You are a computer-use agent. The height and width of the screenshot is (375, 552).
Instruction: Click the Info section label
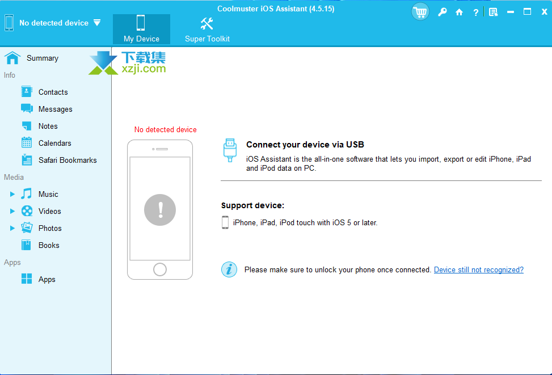tap(10, 75)
